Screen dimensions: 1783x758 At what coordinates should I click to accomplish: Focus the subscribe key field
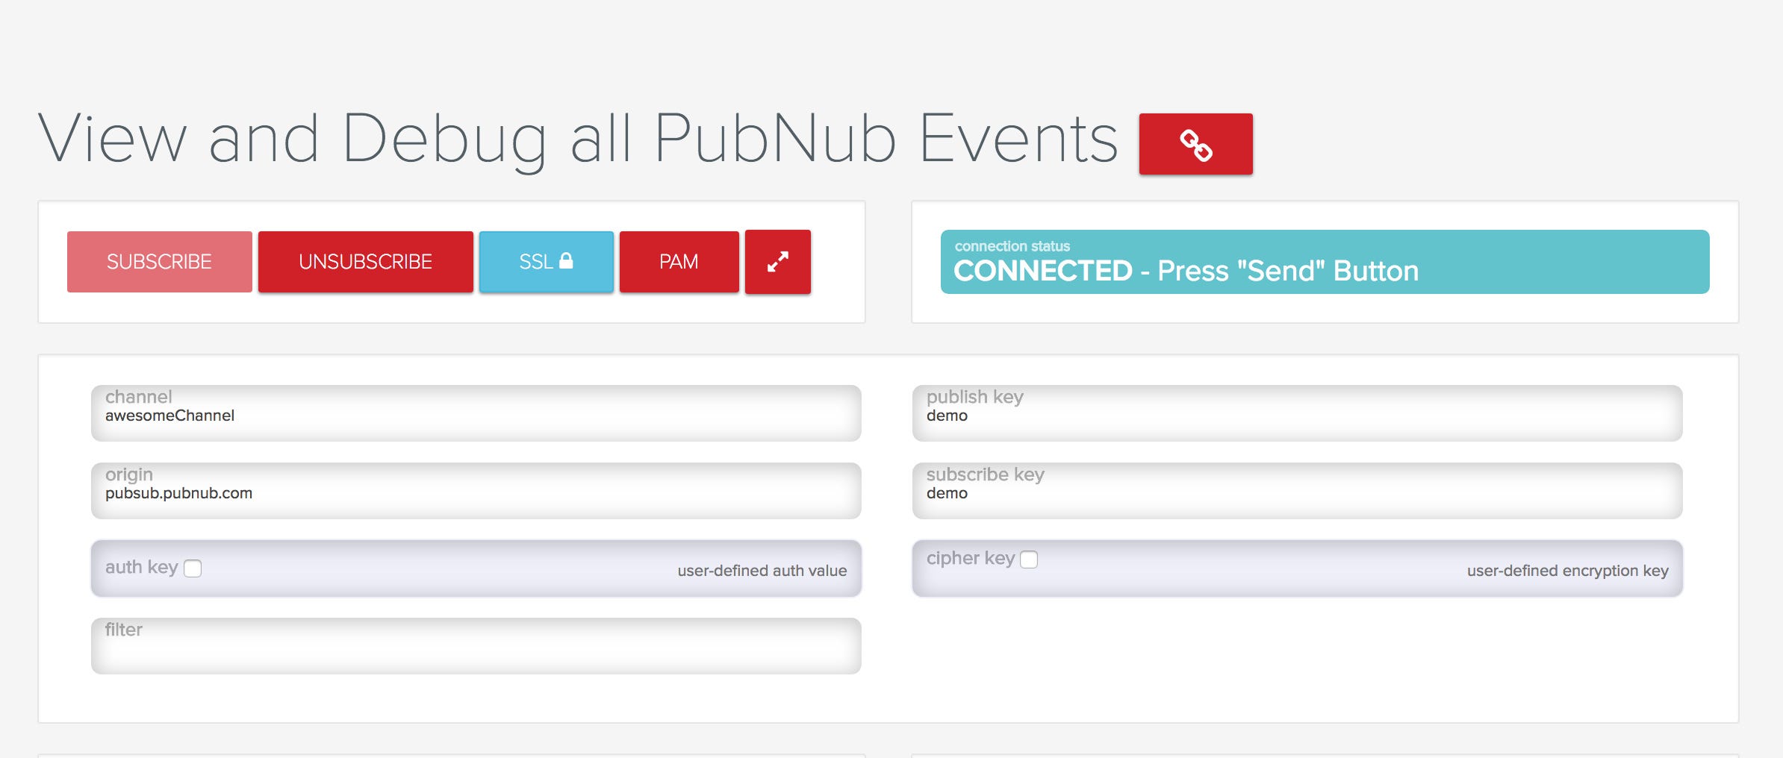click(1297, 491)
